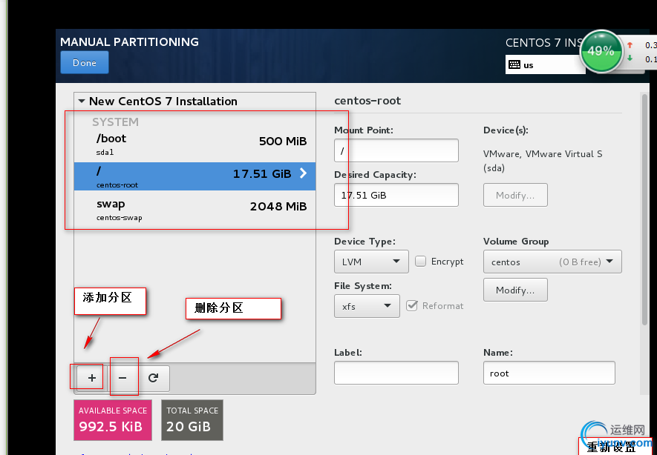Collapse the New CentOS 7 Installation section
The width and height of the screenshot is (657, 455).
(x=82, y=102)
